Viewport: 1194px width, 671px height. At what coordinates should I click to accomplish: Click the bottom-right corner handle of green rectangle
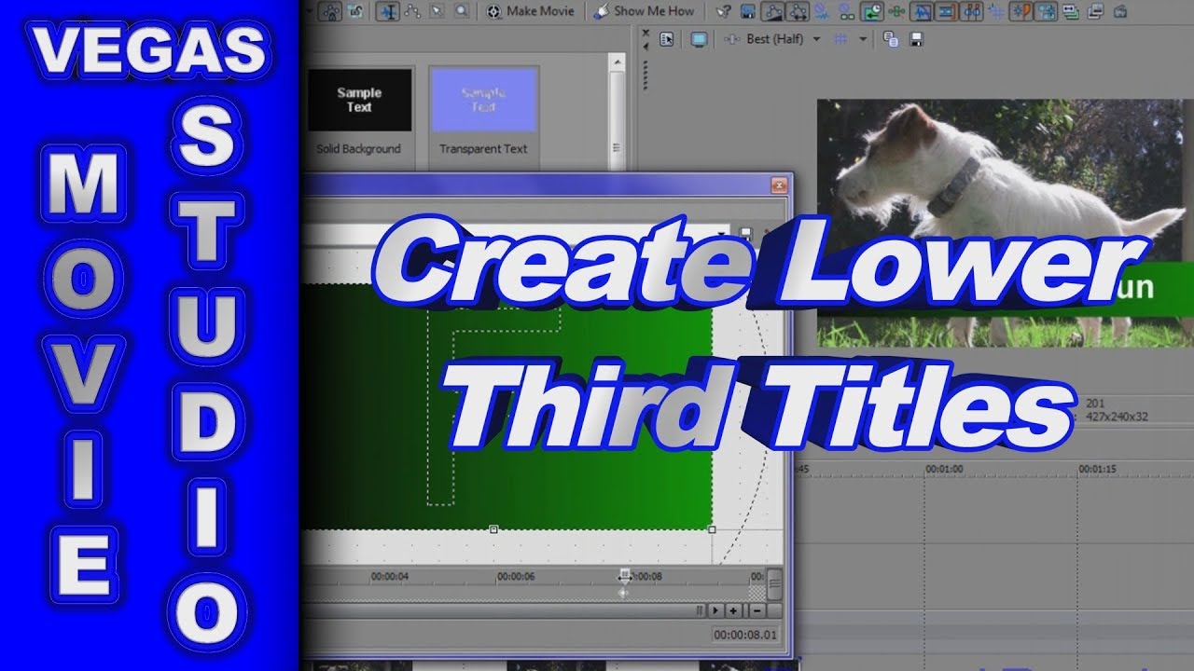(712, 529)
